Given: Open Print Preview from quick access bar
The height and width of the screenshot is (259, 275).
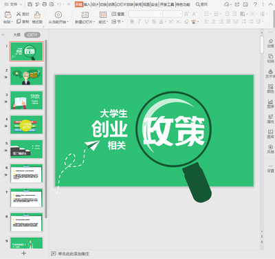Looking at the screenshot, I should pyautogui.click(x=52, y=4).
